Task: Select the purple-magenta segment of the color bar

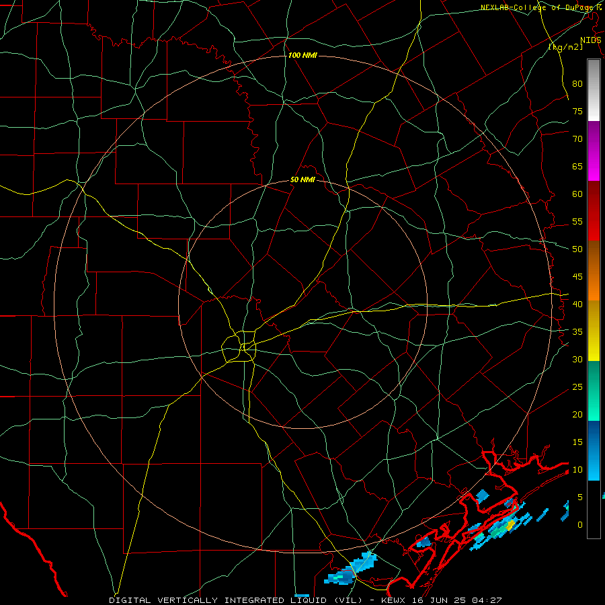Action: pos(594,151)
